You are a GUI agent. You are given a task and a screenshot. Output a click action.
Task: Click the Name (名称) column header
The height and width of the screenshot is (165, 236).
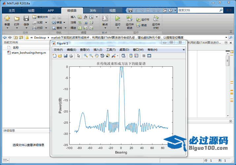pyautogui.click(x=16, y=48)
